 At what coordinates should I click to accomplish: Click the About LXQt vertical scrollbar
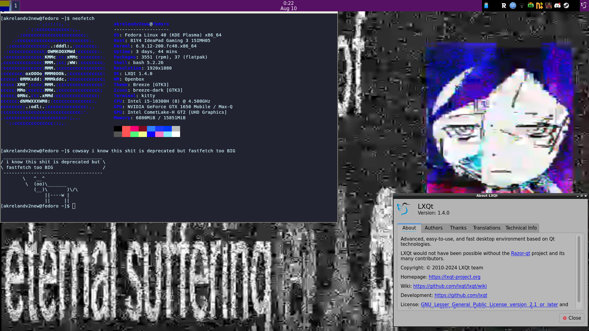click(579, 269)
